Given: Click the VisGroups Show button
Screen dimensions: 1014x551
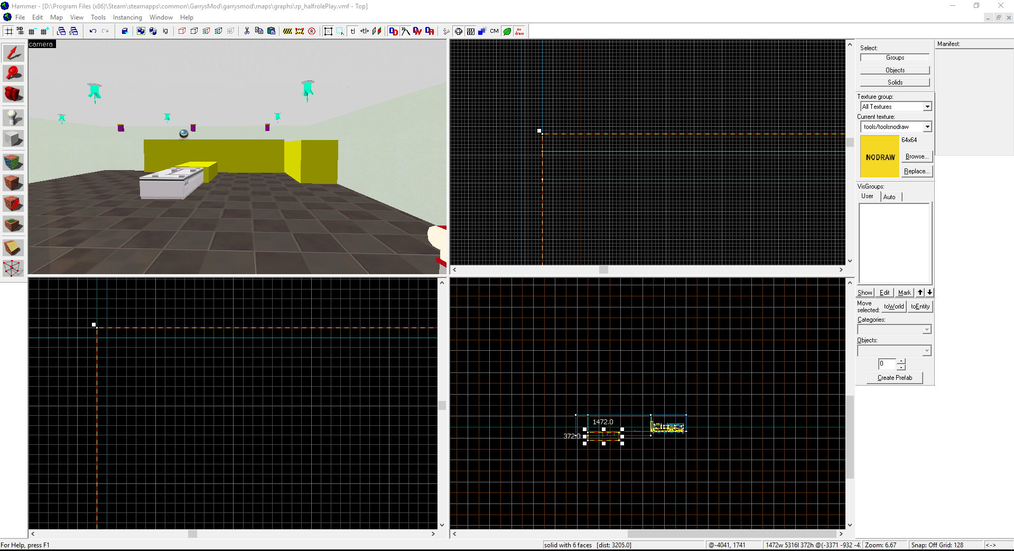Looking at the screenshot, I should (x=864, y=293).
